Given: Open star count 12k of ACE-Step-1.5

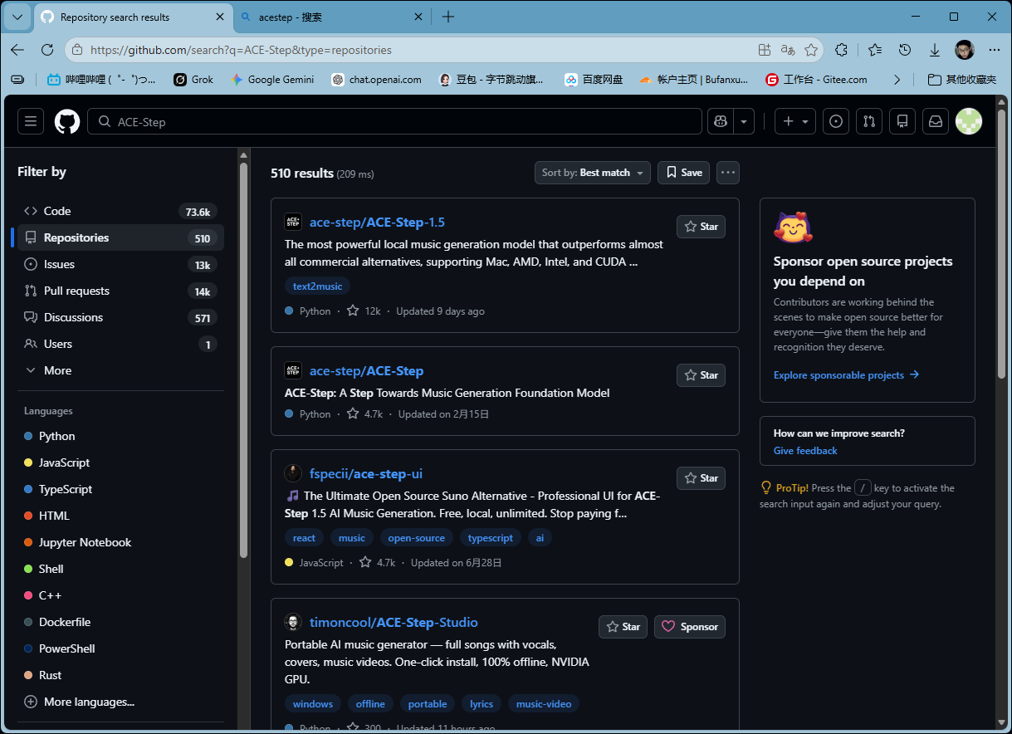Looking at the screenshot, I should (364, 311).
